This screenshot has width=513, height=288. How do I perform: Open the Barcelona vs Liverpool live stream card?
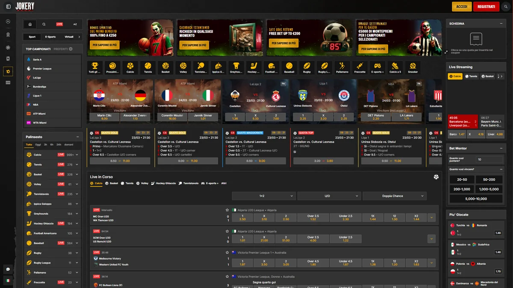pyautogui.click(x=463, y=121)
